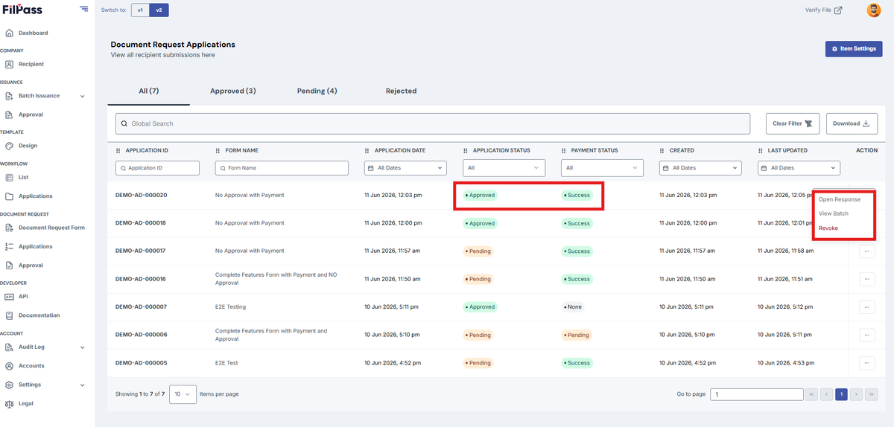Collapse the sidebar using the hamburger icon
This screenshot has height=427, width=894.
[x=83, y=10]
